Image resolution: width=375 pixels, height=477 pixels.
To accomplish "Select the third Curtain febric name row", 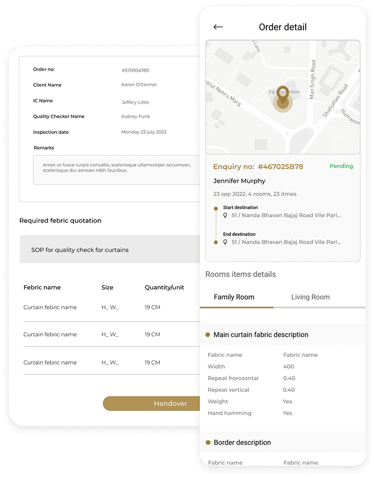I will (50, 362).
